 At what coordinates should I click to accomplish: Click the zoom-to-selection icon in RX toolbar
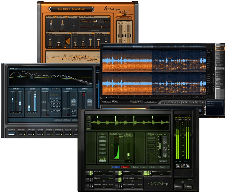point(169,102)
